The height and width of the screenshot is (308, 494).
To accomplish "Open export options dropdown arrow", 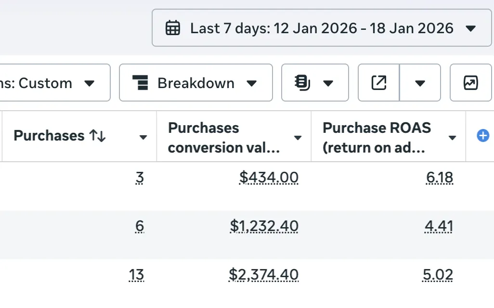I will tap(420, 83).
